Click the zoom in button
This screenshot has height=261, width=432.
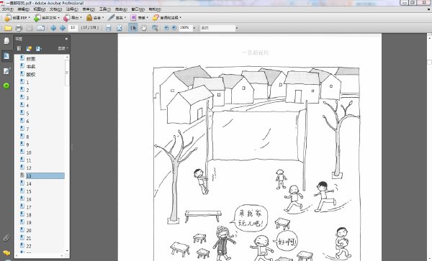coord(174,28)
